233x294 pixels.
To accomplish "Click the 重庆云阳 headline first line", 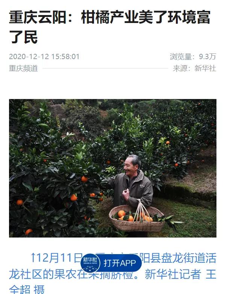I will [x=110, y=17].
